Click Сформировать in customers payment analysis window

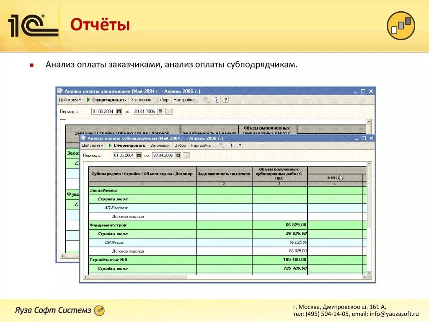[106, 100]
